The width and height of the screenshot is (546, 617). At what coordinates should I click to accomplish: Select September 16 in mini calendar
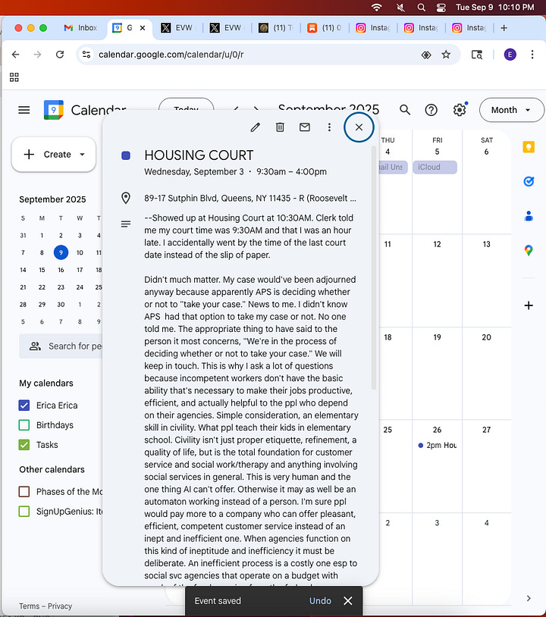[x=61, y=270]
